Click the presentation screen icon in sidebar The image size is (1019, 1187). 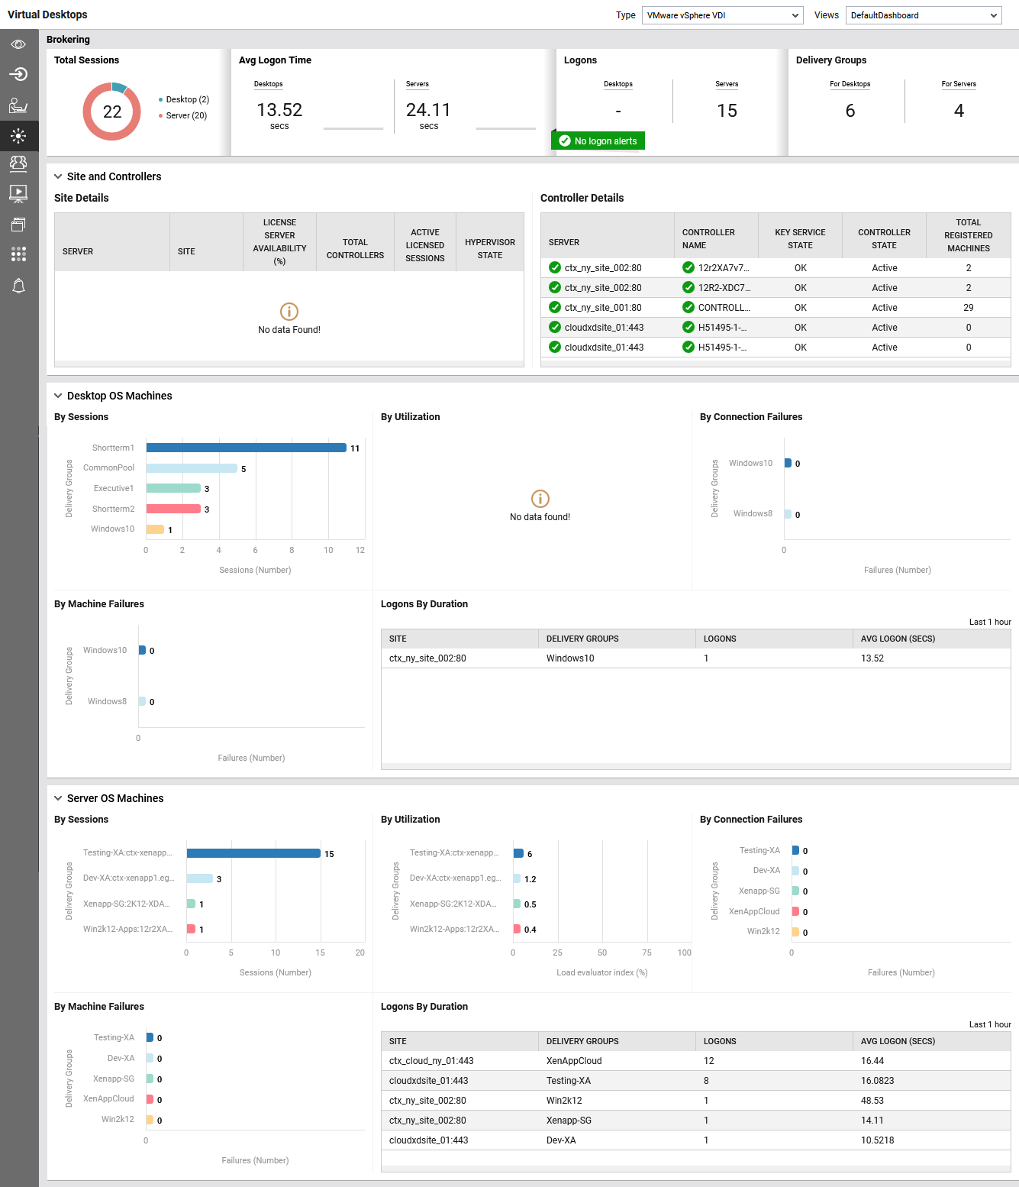(18, 194)
